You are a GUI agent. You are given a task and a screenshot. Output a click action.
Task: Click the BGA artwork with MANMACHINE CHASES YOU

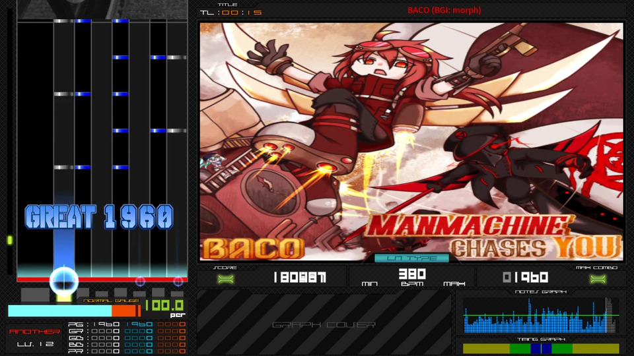click(411, 141)
